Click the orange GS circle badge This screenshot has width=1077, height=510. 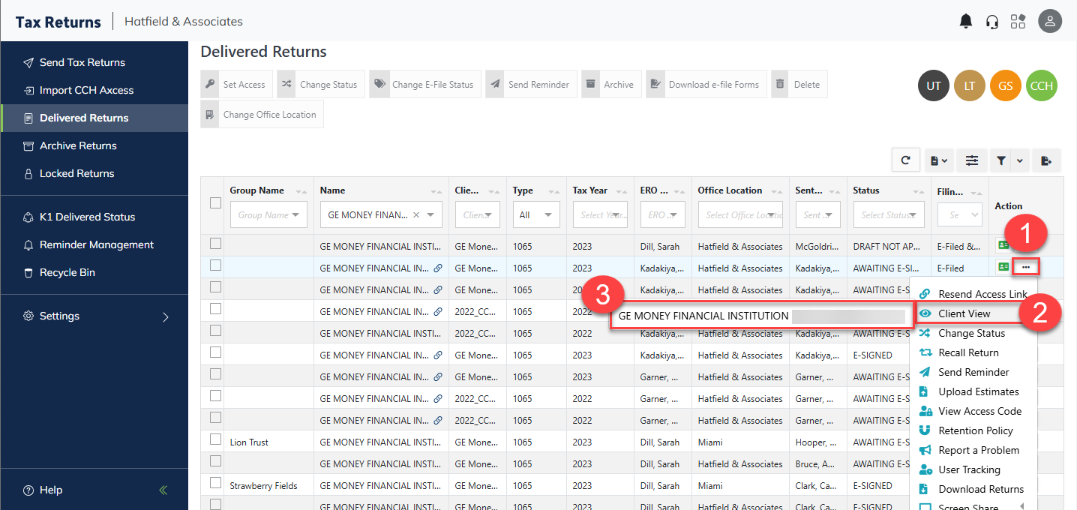[x=1005, y=85]
